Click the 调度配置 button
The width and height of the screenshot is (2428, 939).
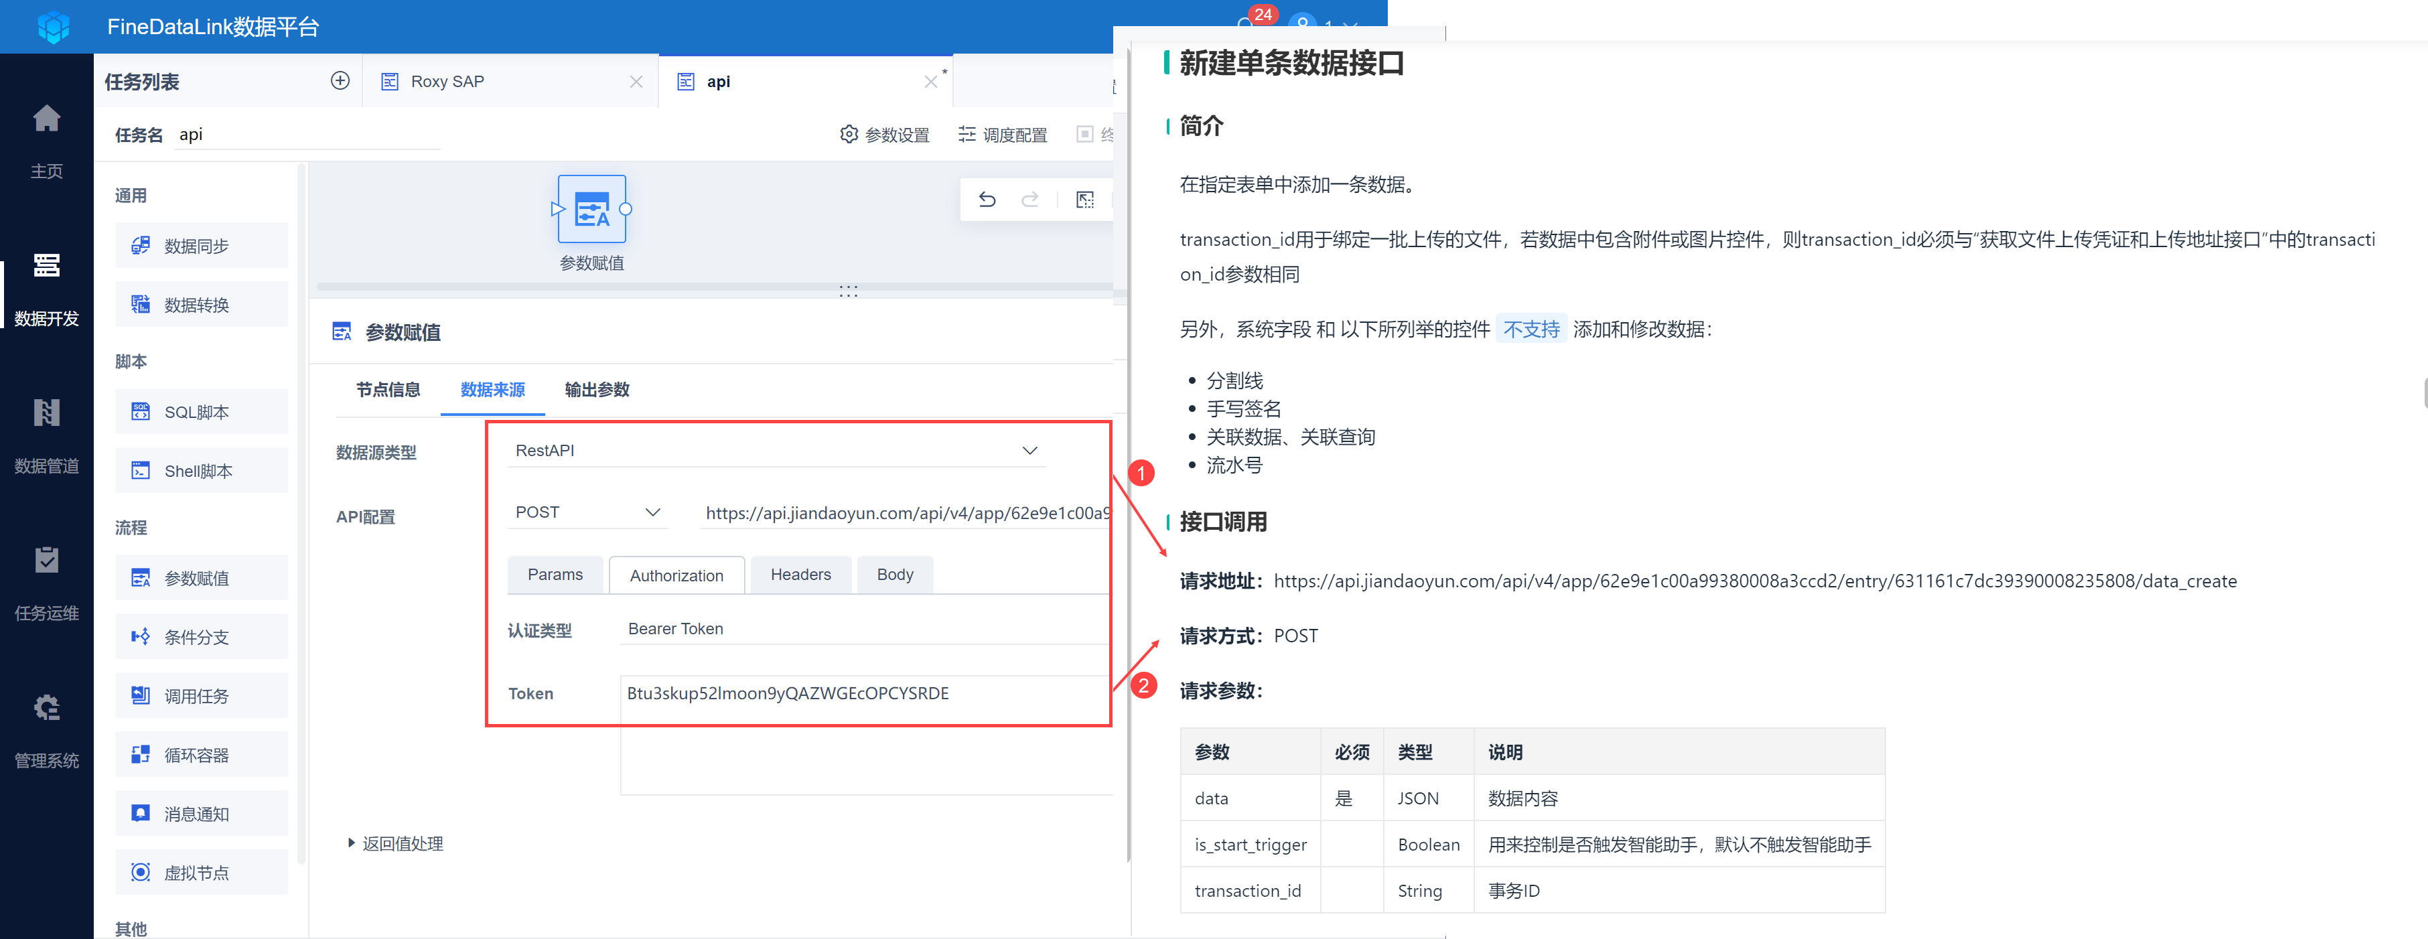1003,135
